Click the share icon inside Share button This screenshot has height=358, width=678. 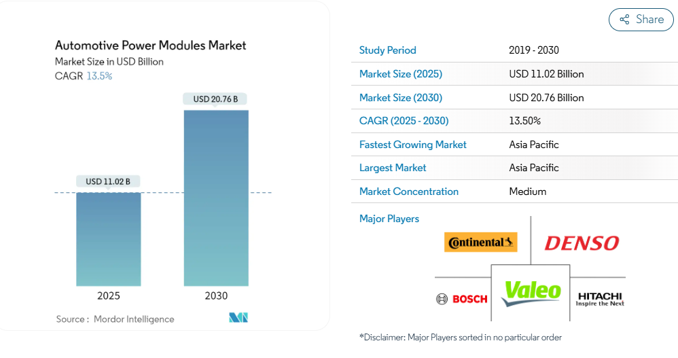624,20
